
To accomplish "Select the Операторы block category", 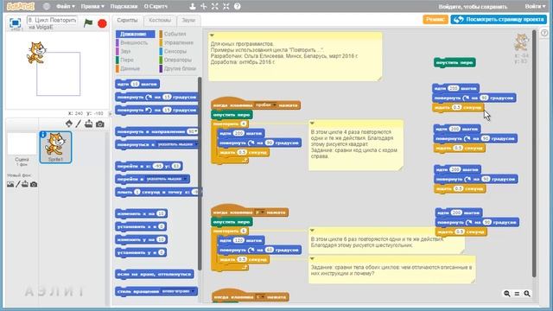I will [x=178, y=60].
